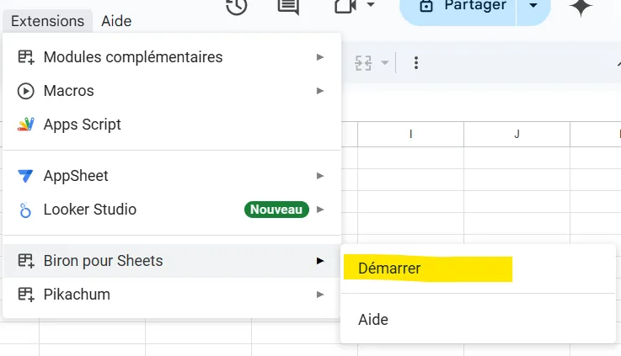Expand arrow beside Macros
This screenshot has width=621, height=356.
(320, 91)
